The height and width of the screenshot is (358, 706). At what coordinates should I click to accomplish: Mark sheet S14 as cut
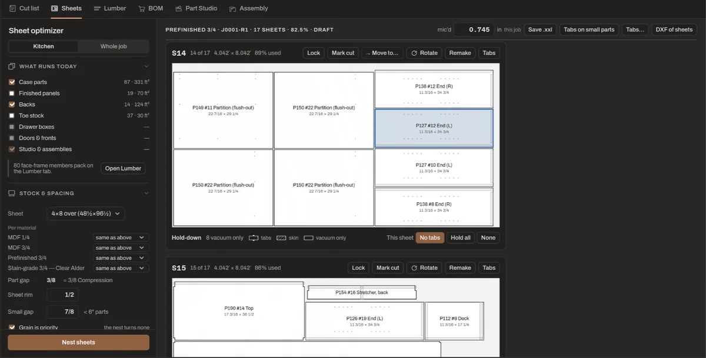click(x=343, y=53)
